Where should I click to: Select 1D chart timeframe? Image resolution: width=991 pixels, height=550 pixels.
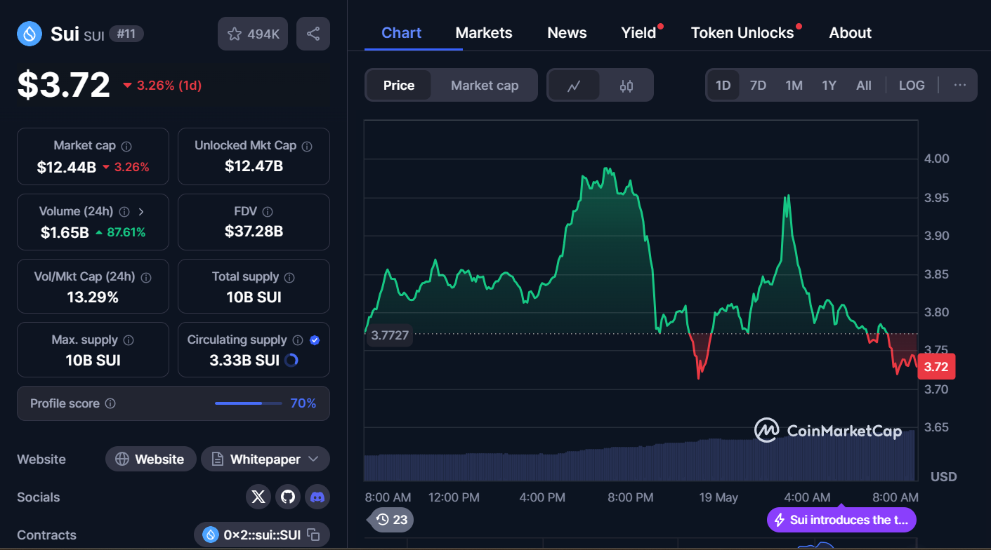click(723, 86)
